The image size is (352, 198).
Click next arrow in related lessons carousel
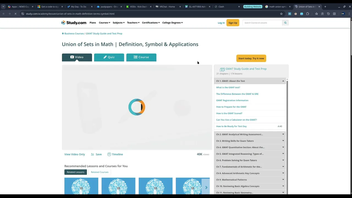pyautogui.click(x=206, y=188)
